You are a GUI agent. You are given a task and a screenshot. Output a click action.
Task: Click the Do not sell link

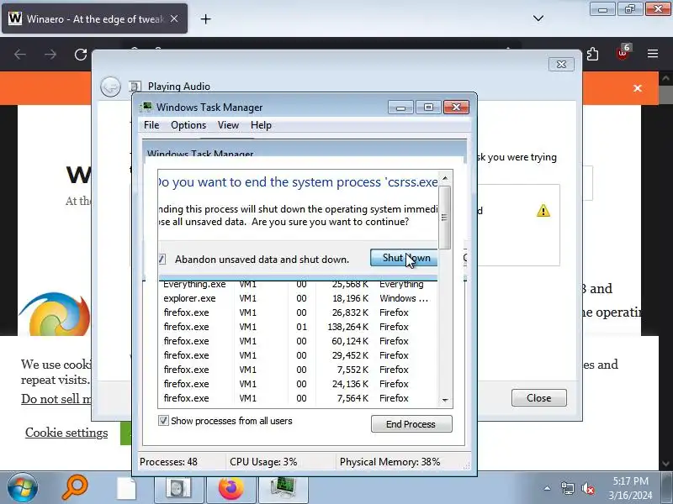(56, 398)
